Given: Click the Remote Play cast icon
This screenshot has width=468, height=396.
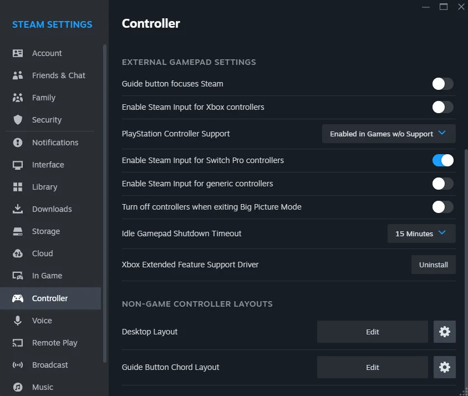Looking at the screenshot, I should coord(18,343).
